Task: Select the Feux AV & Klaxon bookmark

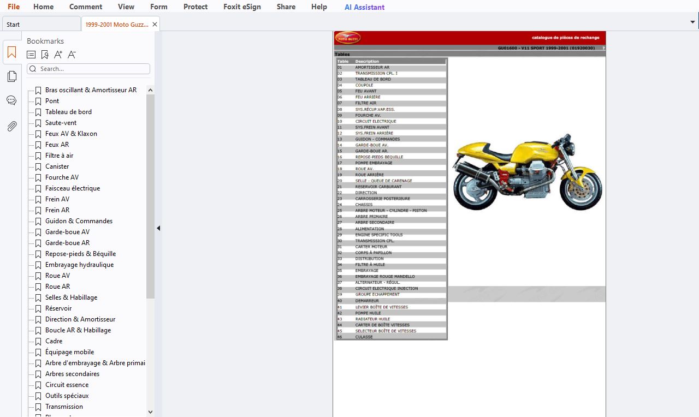Action: (x=71, y=134)
